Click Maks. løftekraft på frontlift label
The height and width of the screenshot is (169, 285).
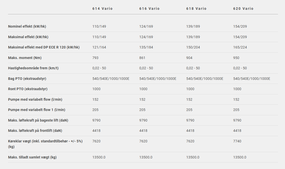tap(35, 131)
